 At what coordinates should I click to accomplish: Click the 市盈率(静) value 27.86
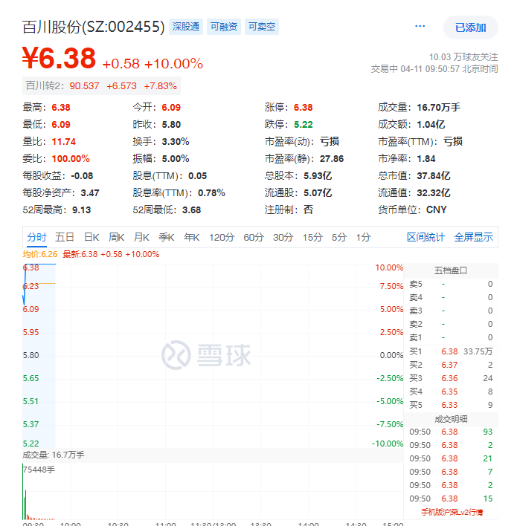click(x=332, y=159)
